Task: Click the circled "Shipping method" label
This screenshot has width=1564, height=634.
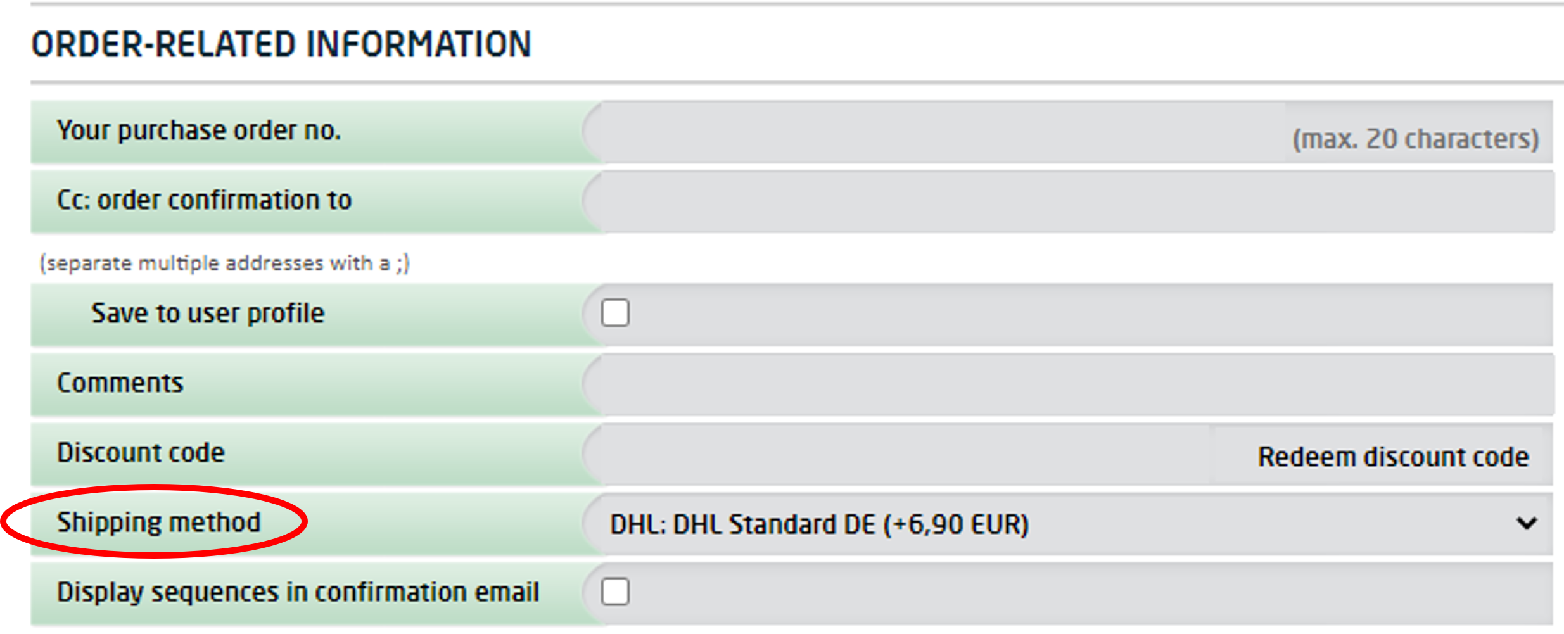Action: click(158, 523)
